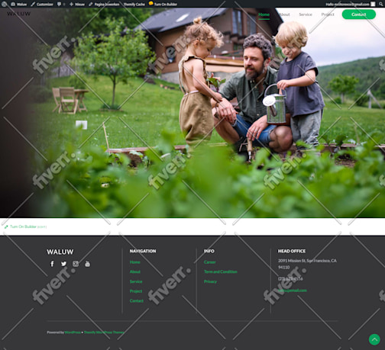Go to Project in site navigation
This screenshot has height=350, width=385.
tap(328, 14)
